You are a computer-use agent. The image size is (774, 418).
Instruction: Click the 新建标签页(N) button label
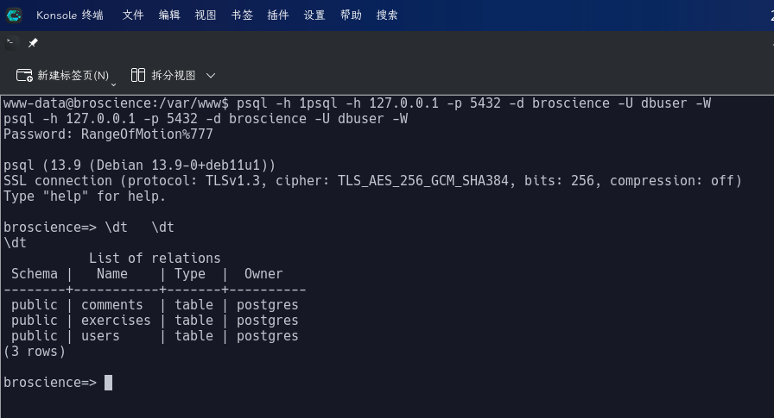[x=73, y=75]
